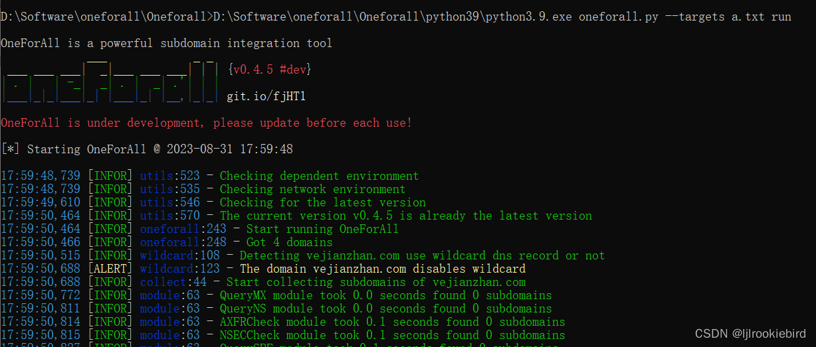Click the [ALERT] tag in the wildcard line
The height and width of the screenshot is (347, 816).
click(x=110, y=269)
